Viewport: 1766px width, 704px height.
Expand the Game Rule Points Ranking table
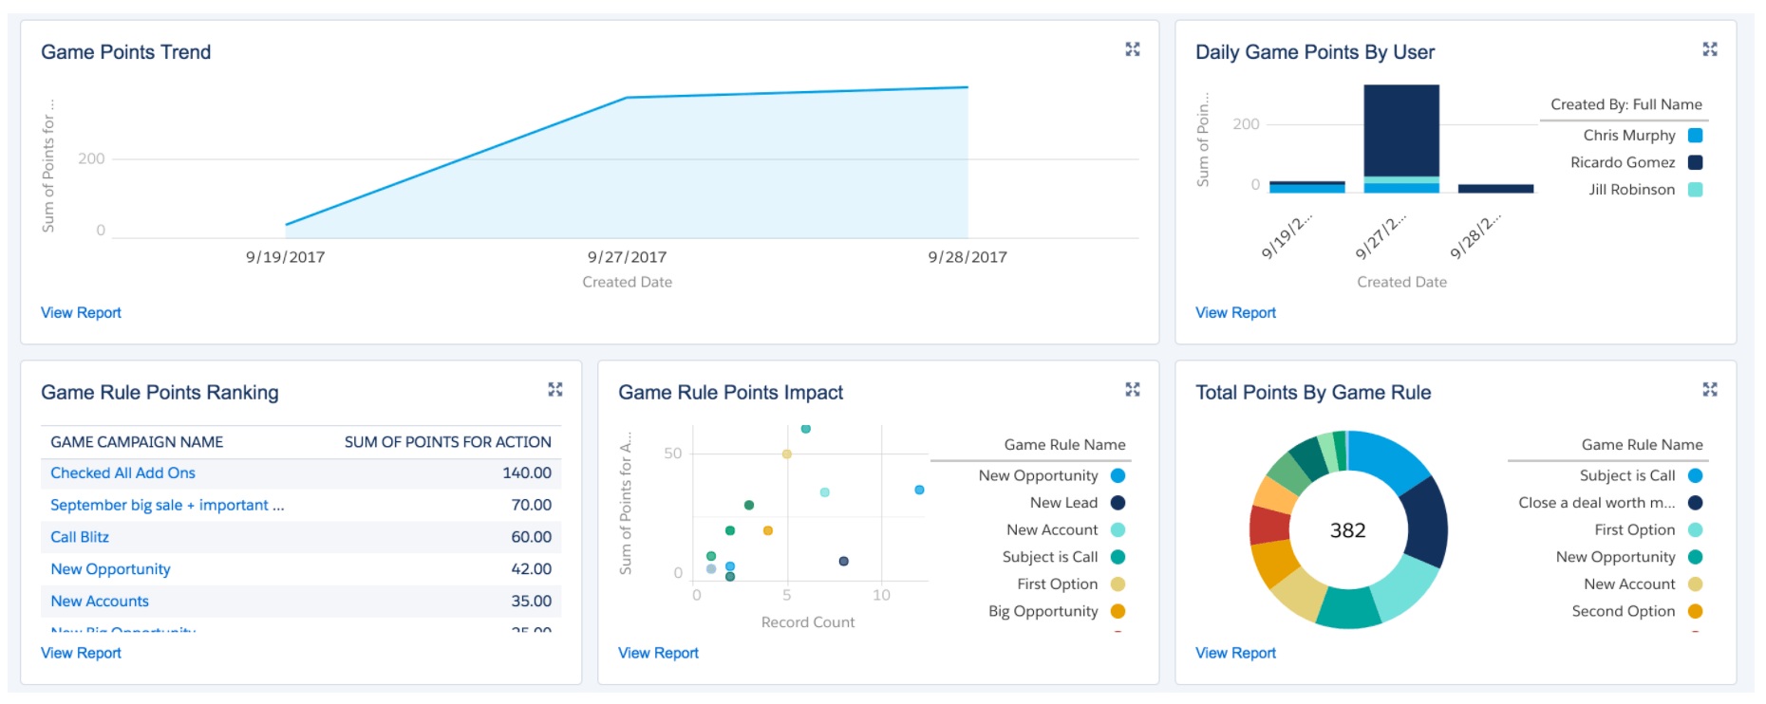click(x=554, y=390)
